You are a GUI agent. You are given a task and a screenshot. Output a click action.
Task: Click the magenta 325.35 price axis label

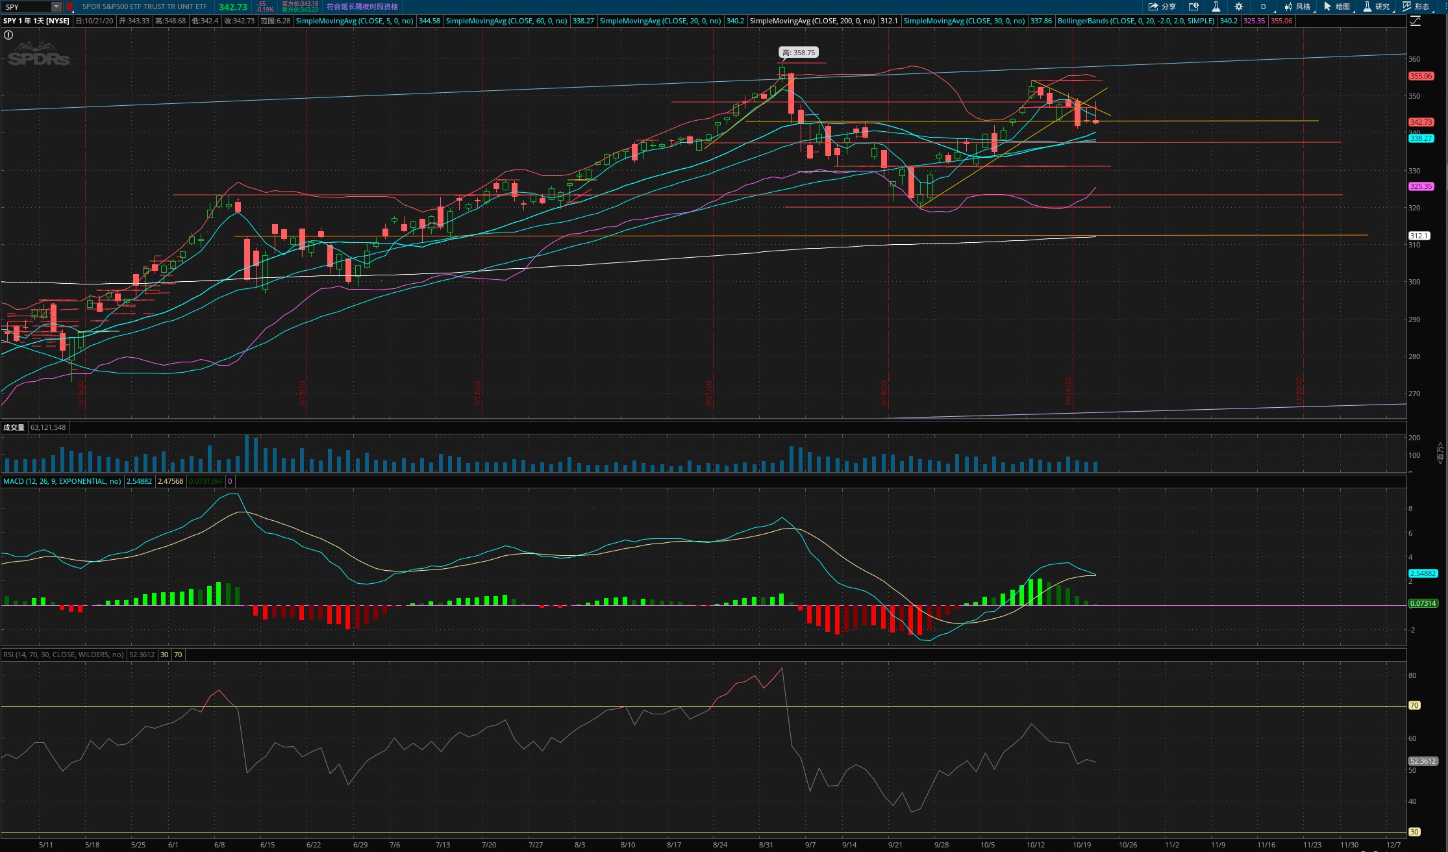tap(1421, 186)
